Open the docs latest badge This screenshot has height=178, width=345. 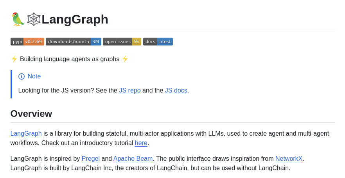[158, 42]
